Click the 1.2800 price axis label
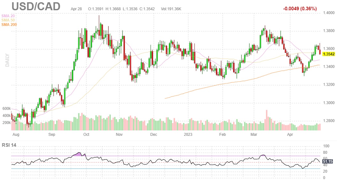 [329, 121]
